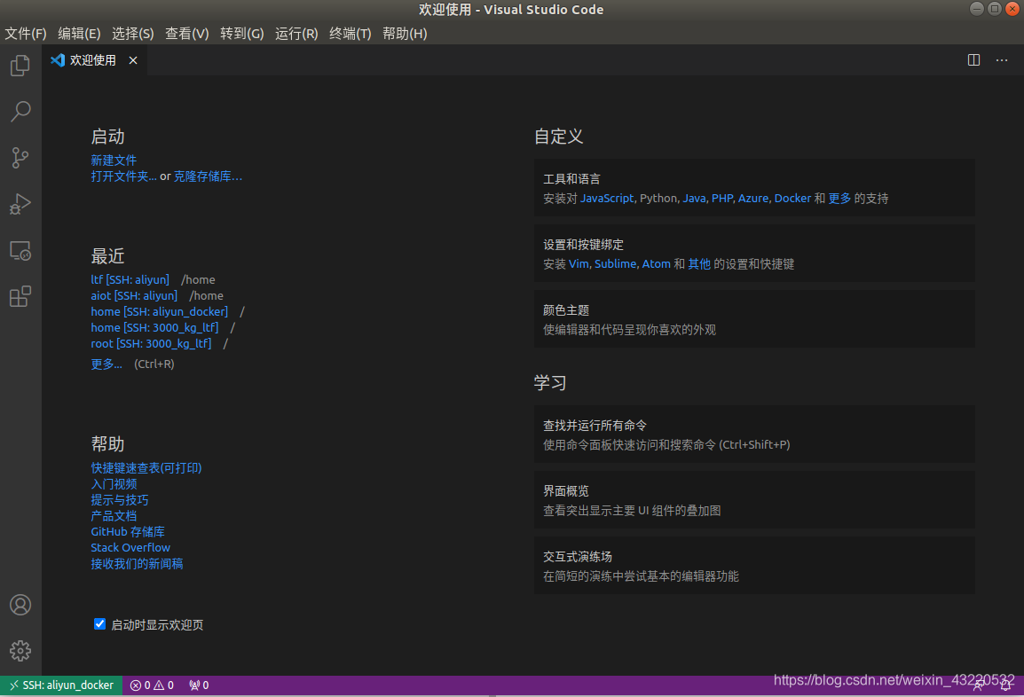Image resolution: width=1024 pixels, height=697 pixels.
Task: Click the 克隆存储库... link
Action: point(208,176)
